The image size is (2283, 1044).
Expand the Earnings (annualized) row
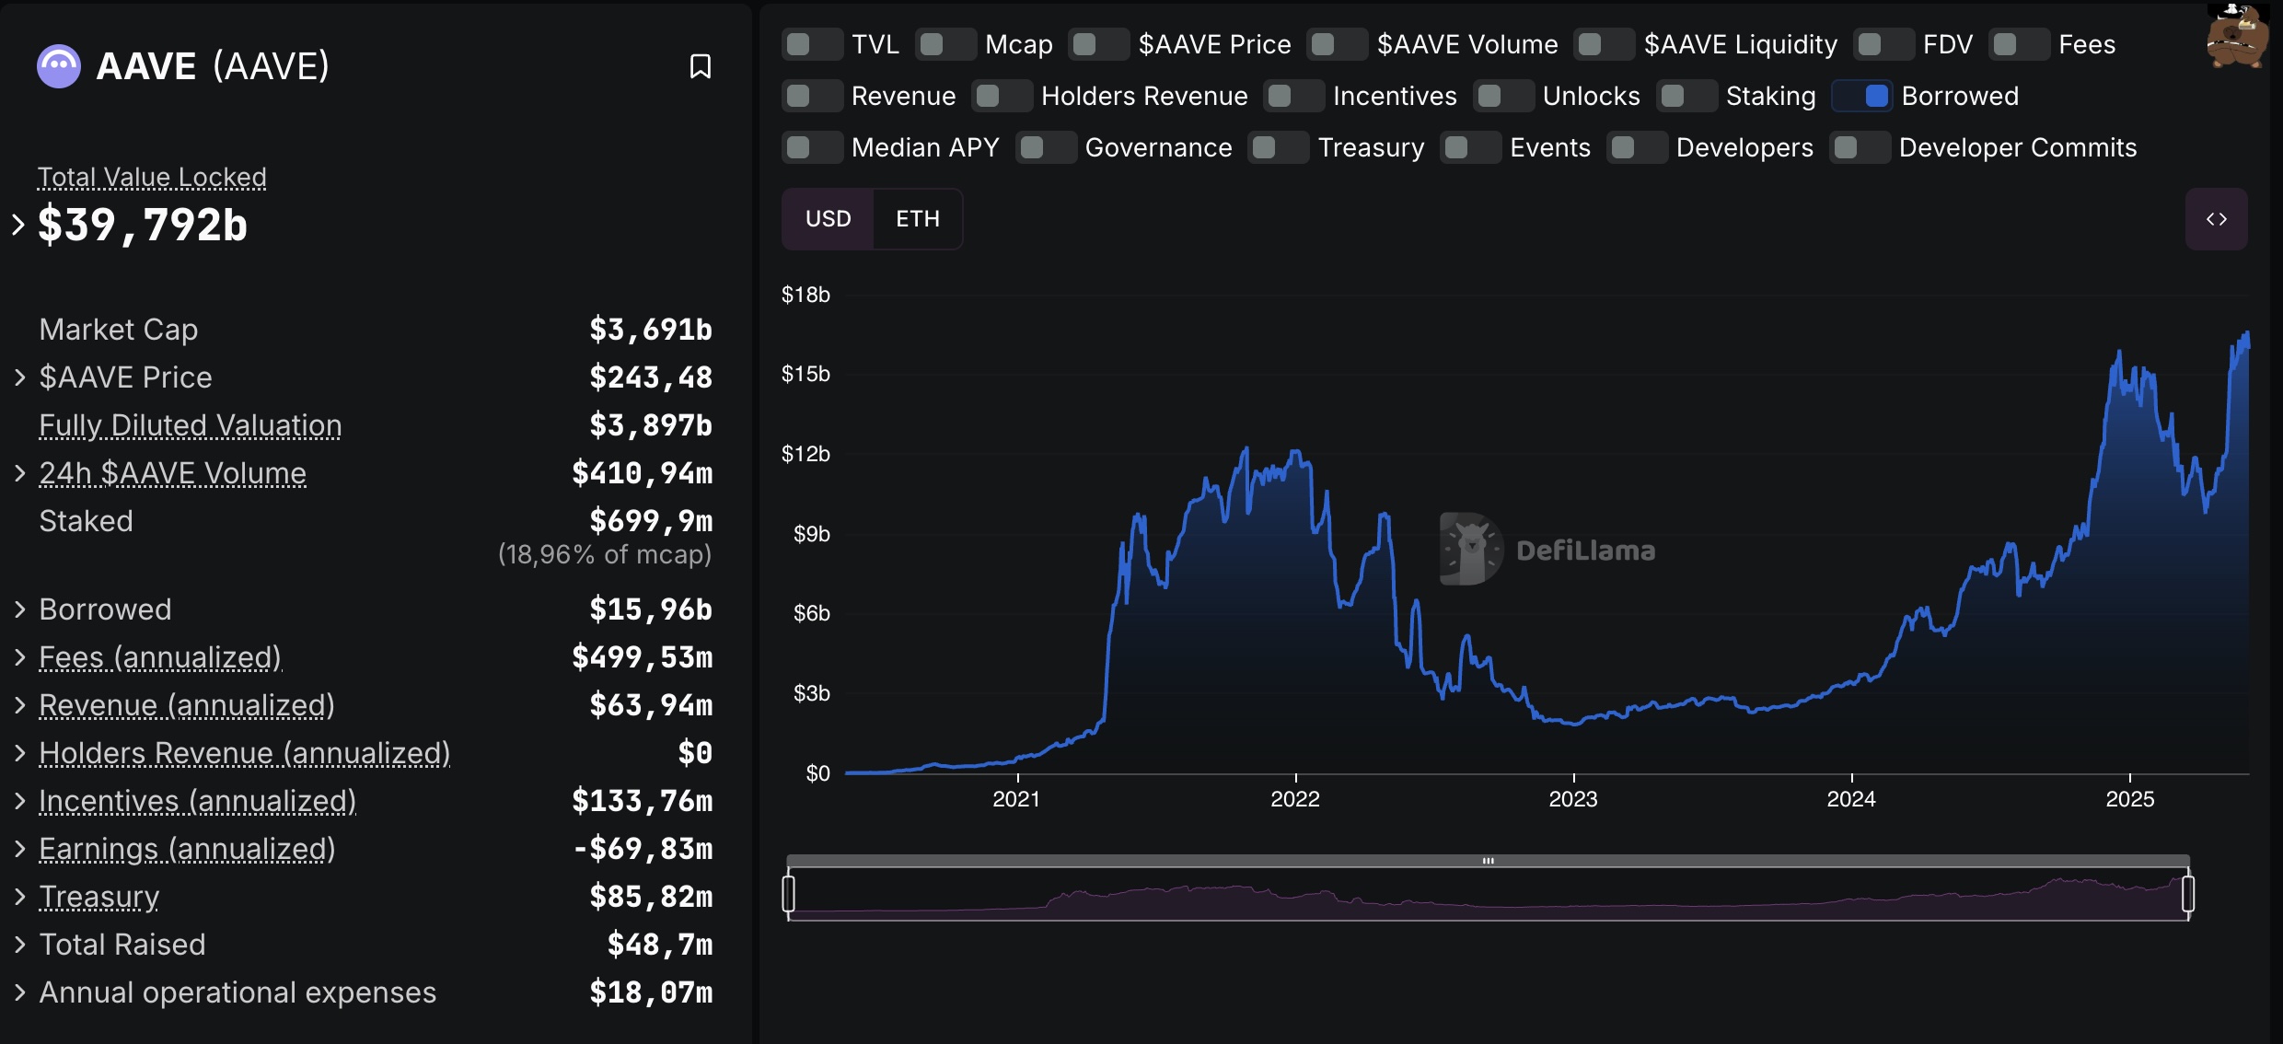(x=19, y=849)
